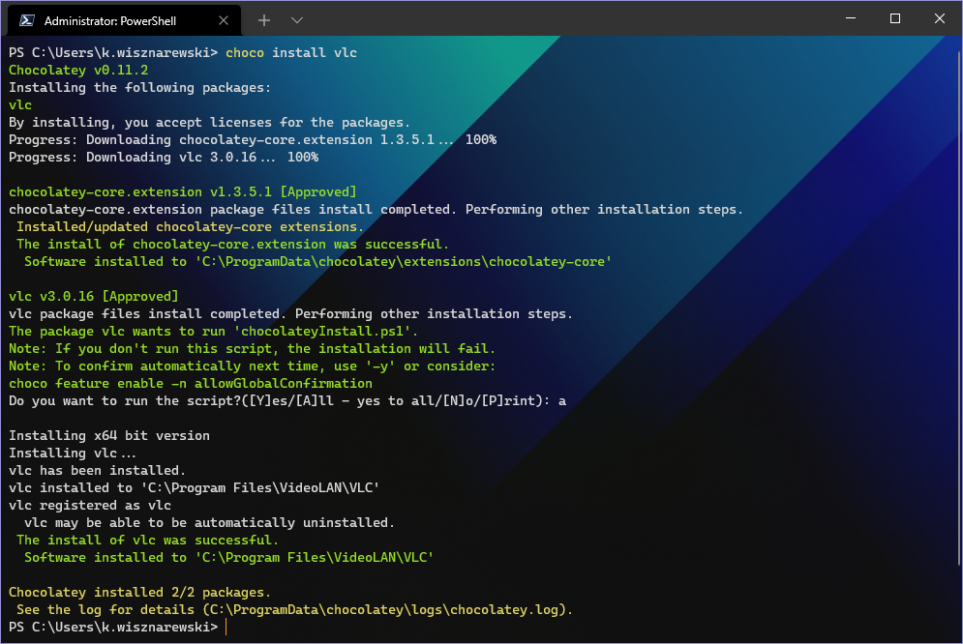Select the Administrator: PowerShell tab

[x=124, y=21]
